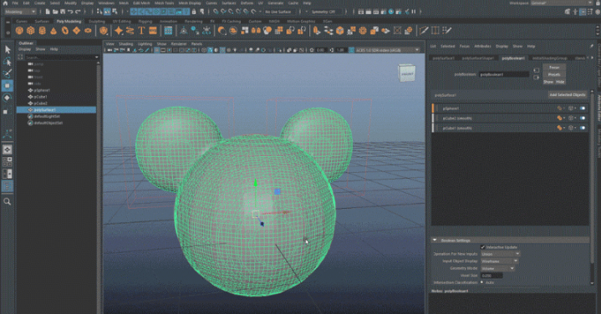Open Geometry Mode Volume dropdown
Screen dimensions: 601x314
coord(497,268)
